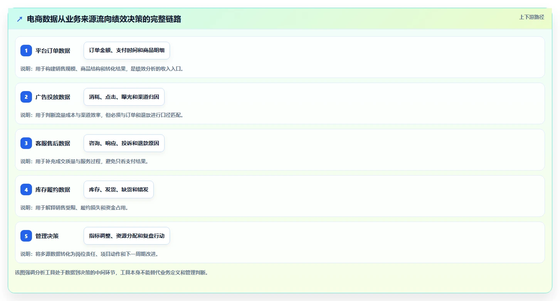Screen dimensions: 560x301
Task: Click step number 2 badge
Action: tap(26, 97)
